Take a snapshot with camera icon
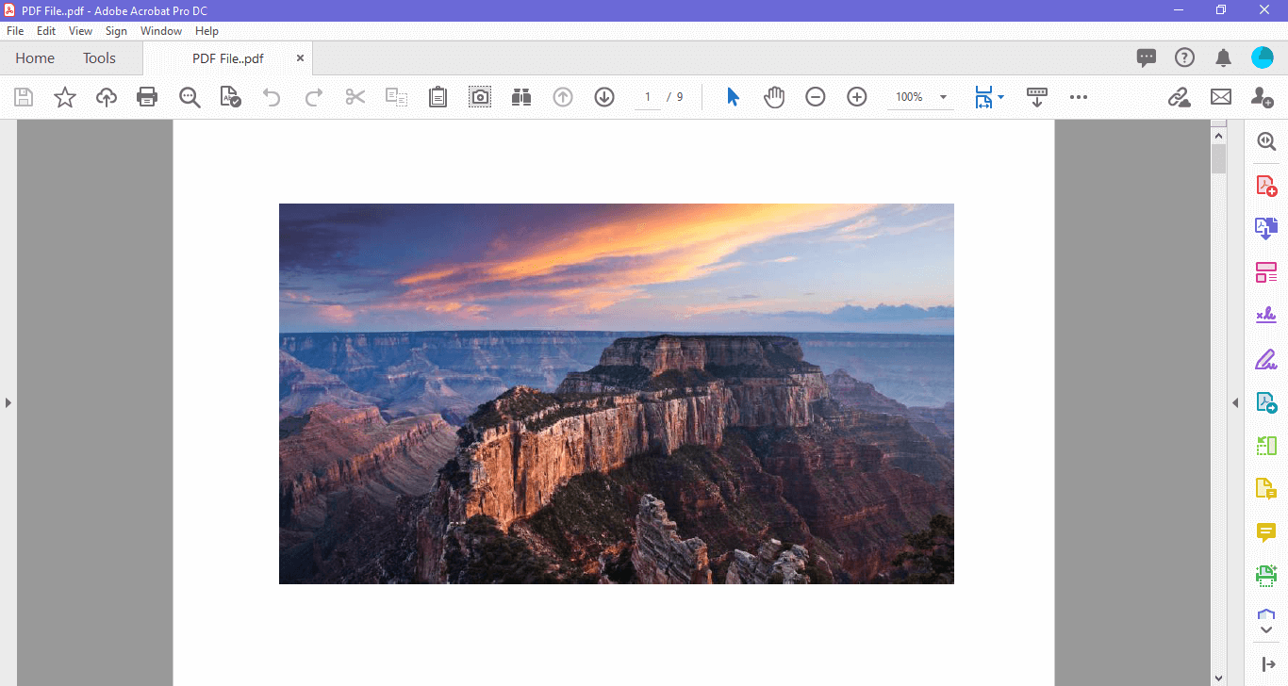 [480, 97]
